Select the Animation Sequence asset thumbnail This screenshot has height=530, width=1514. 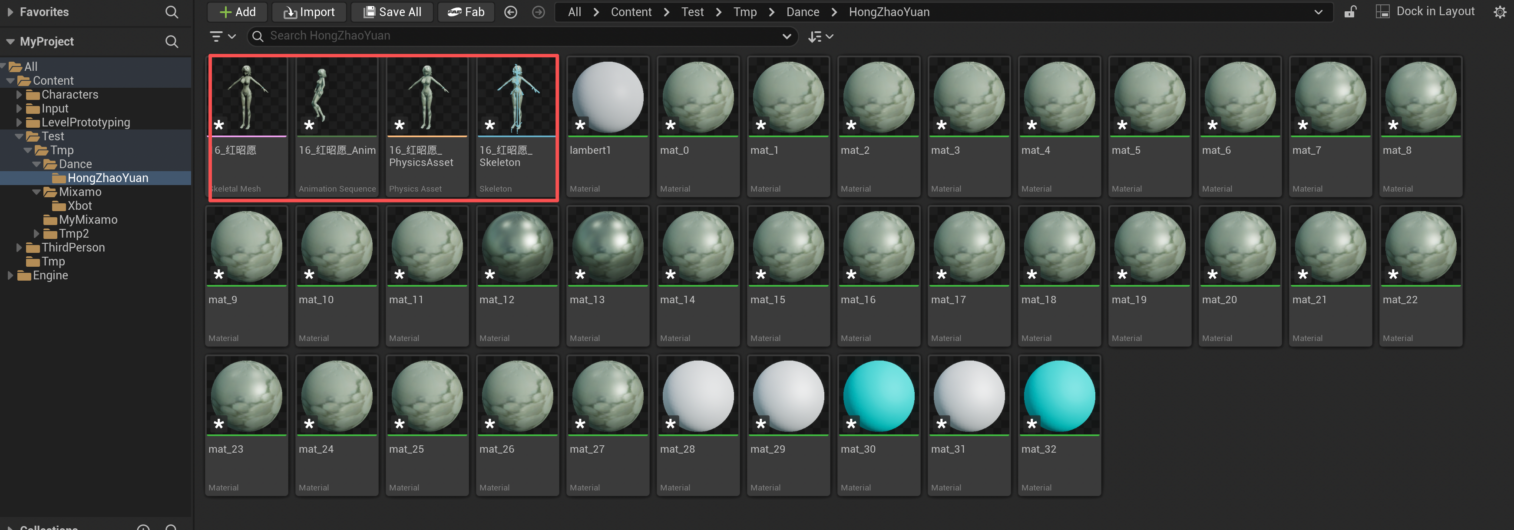click(x=337, y=98)
